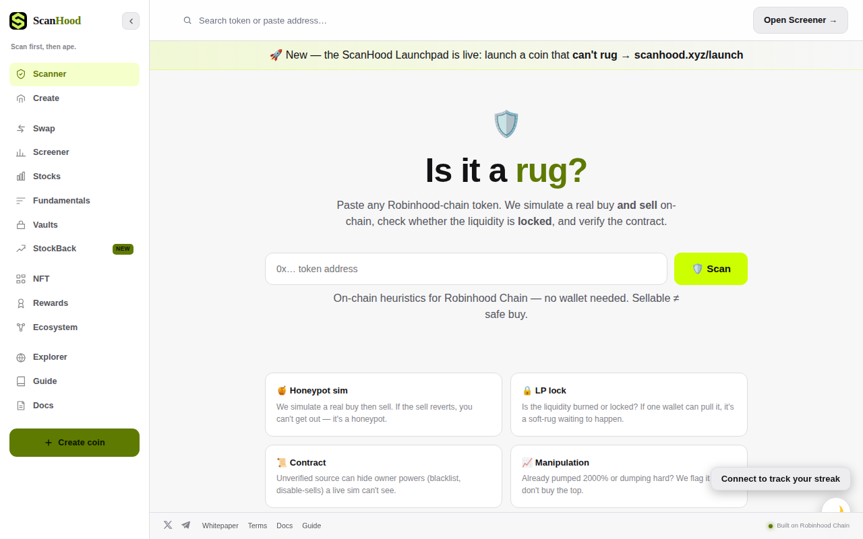Click the 'Scan first, then ape.' tagline
The width and height of the screenshot is (863, 539).
pyautogui.click(x=43, y=47)
